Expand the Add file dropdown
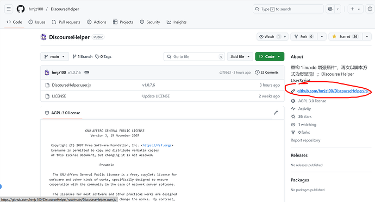Viewport: 375px width, 202px height. (240, 56)
